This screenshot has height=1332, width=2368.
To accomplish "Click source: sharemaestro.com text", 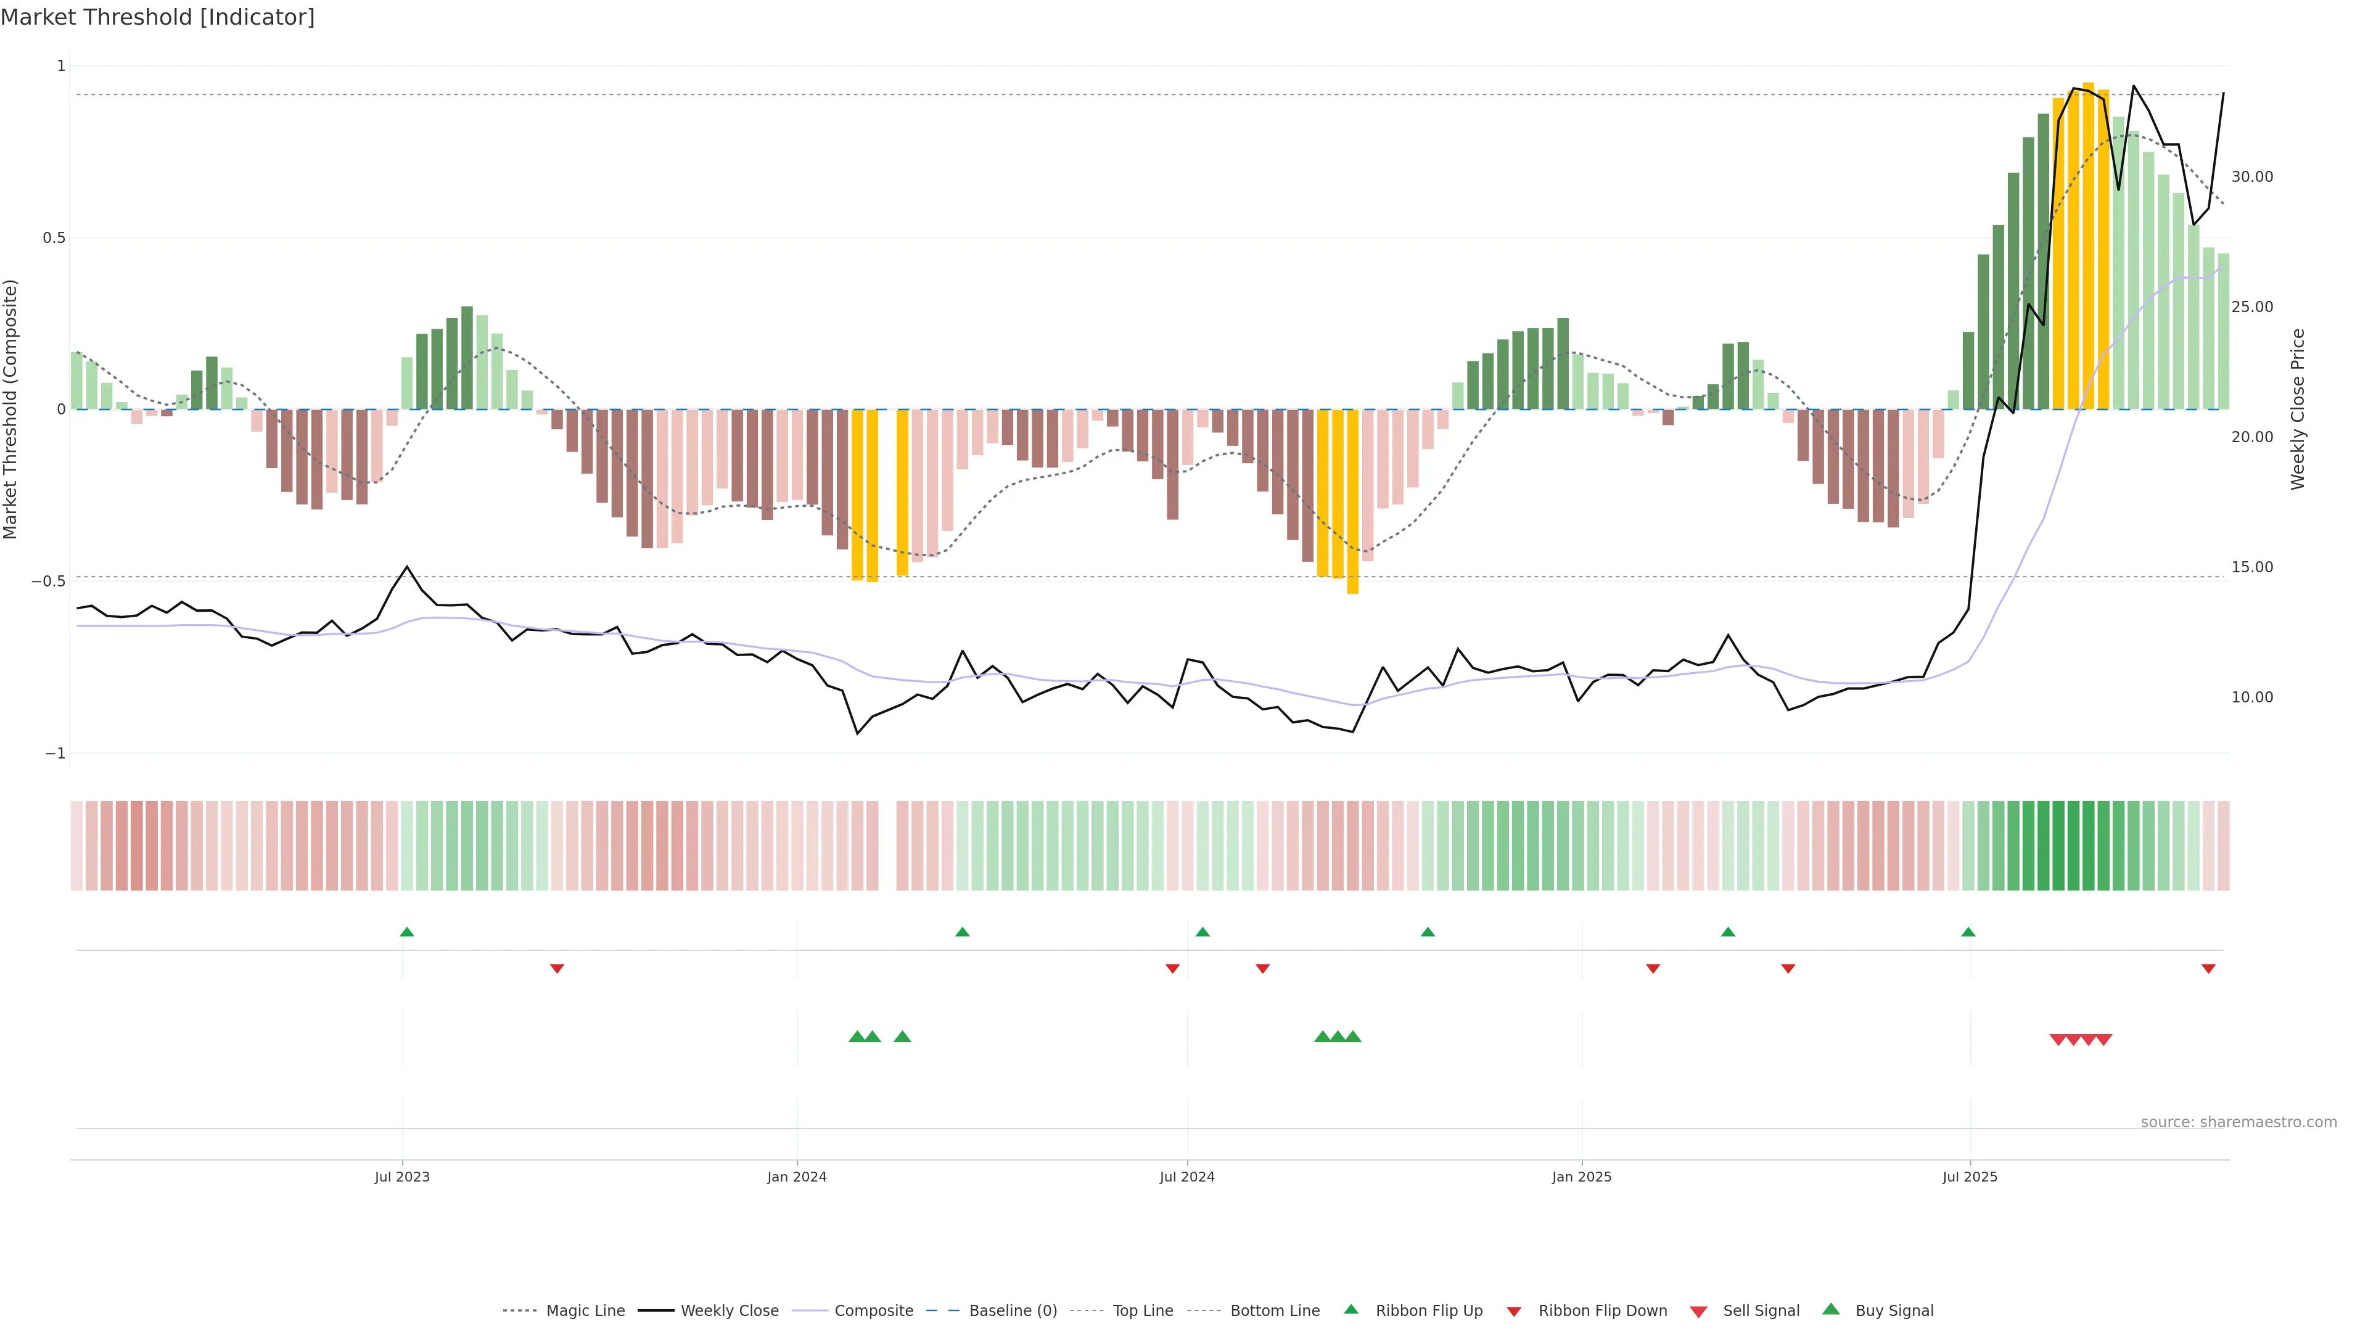I will click(x=2238, y=1122).
